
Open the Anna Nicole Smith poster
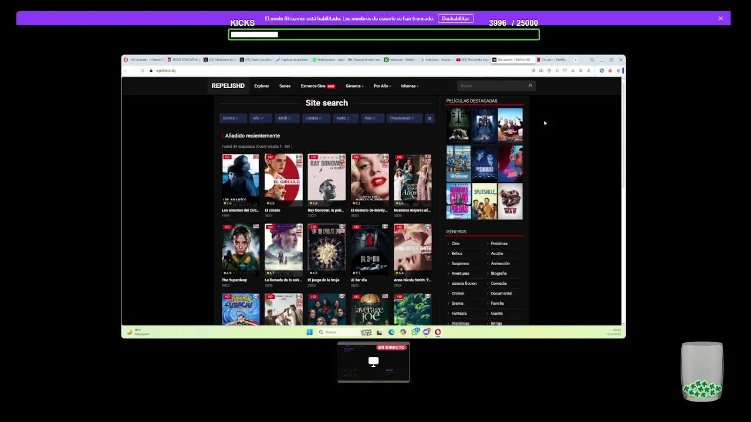point(412,250)
